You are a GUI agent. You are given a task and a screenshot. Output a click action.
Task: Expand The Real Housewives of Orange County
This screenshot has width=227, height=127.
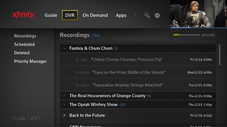(64, 96)
